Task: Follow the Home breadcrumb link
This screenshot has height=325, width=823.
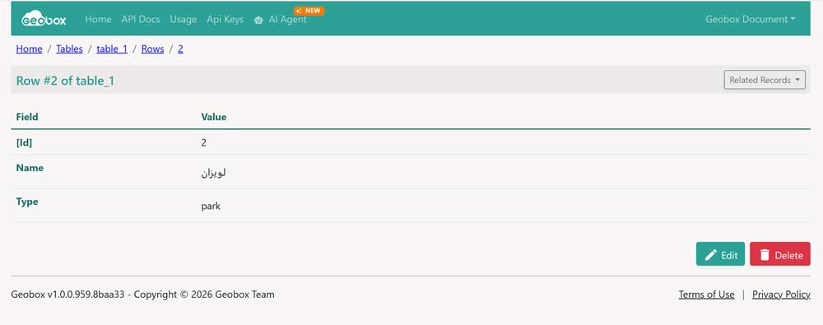Action: [x=29, y=49]
